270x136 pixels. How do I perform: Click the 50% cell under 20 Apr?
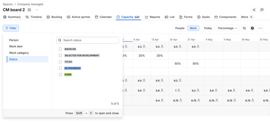[x=178, y=64]
